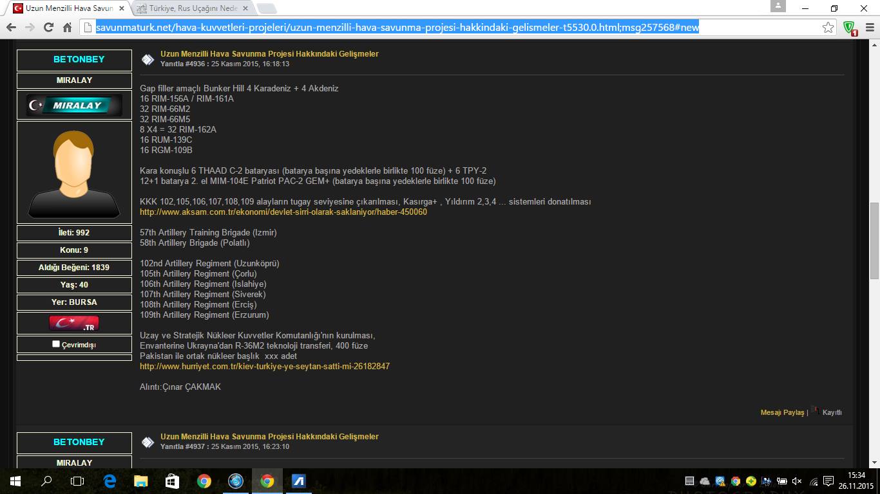Go back to the previous page
The width and height of the screenshot is (880, 494).
(x=11, y=28)
